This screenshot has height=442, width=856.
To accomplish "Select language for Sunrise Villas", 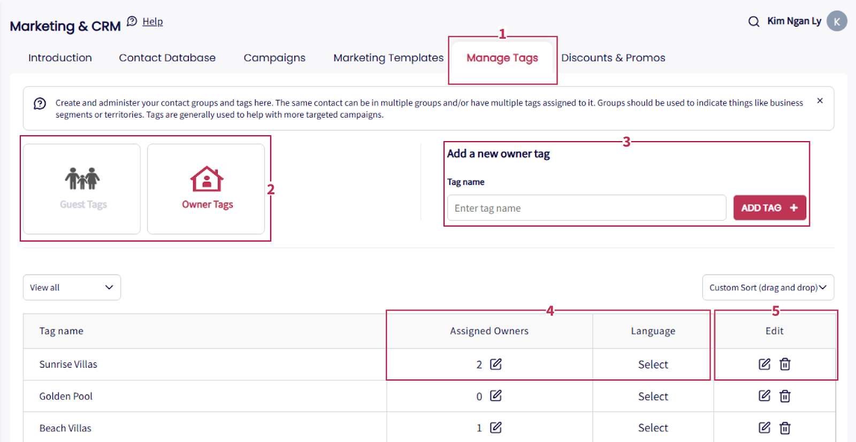I will pyautogui.click(x=653, y=365).
